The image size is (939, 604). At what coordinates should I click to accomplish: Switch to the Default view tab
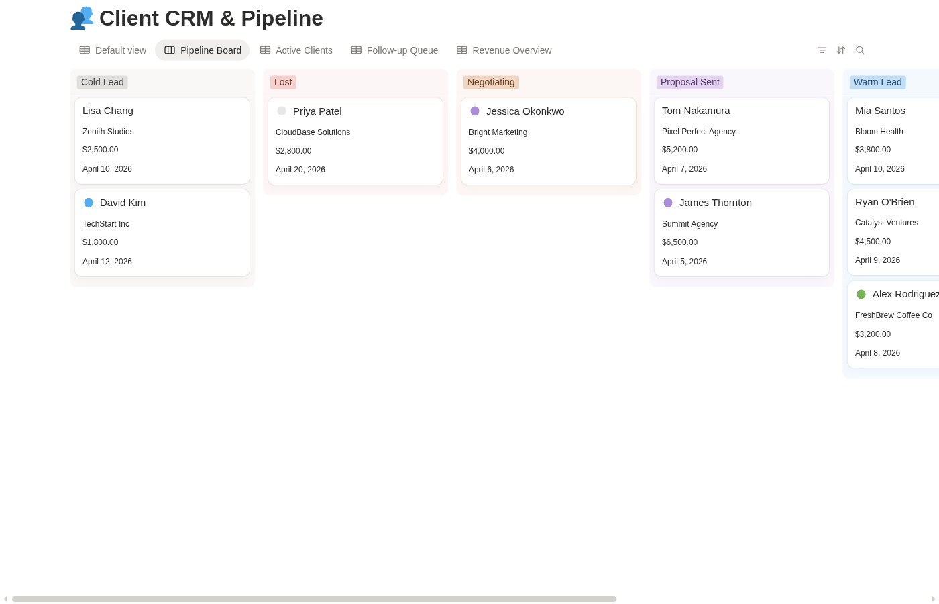coord(121,50)
